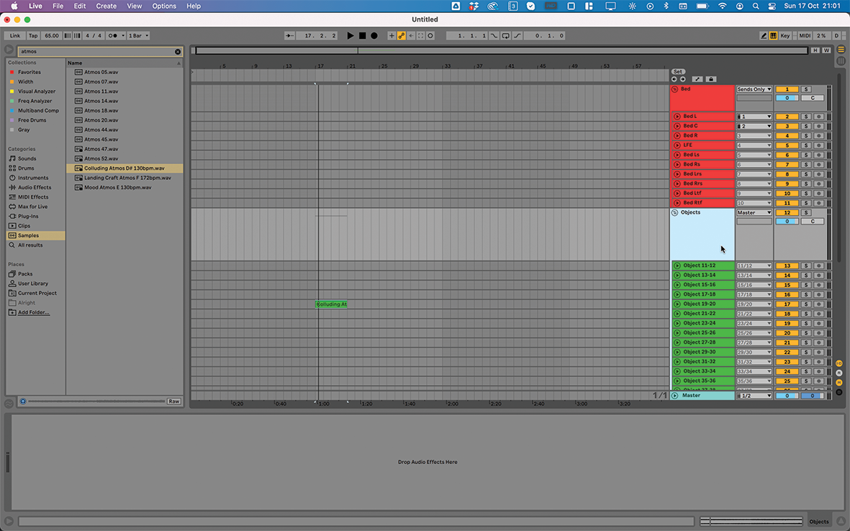Open the Options menu
The width and height of the screenshot is (850, 531).
[163, 6]
